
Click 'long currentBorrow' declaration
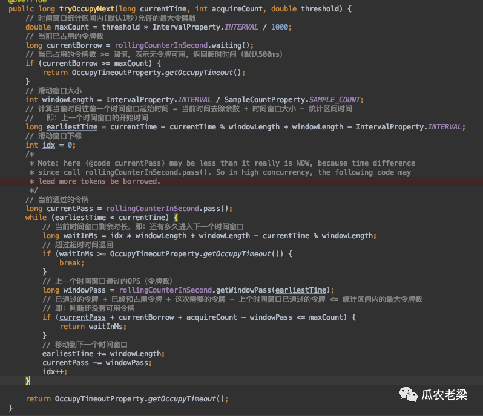tap(64, 45)
